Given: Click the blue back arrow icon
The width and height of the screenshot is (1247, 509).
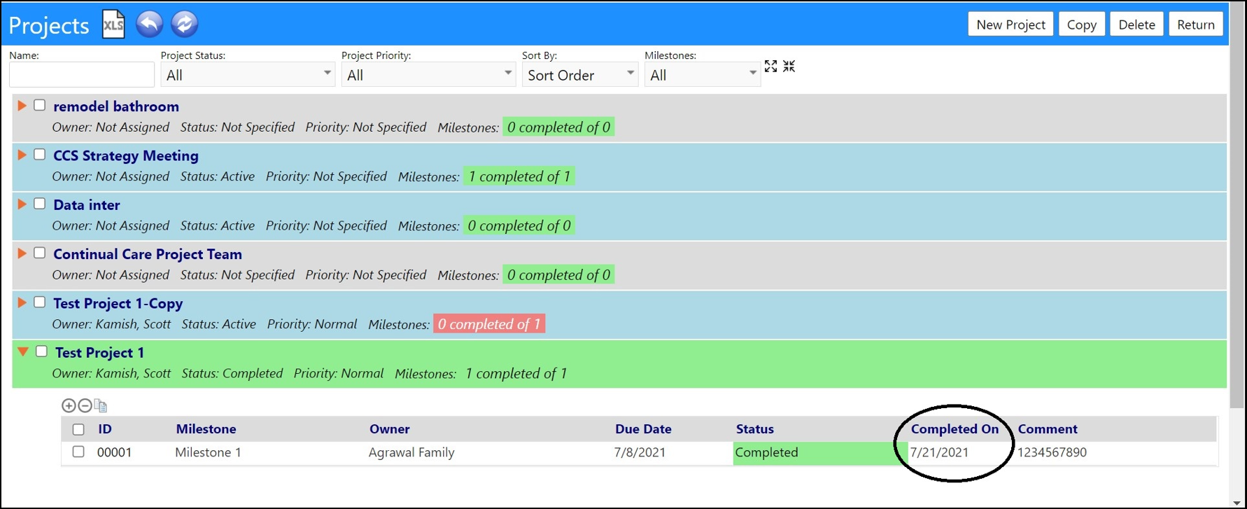Looking at the screenshot, I should pyautogui.click(x=149, y=24).
